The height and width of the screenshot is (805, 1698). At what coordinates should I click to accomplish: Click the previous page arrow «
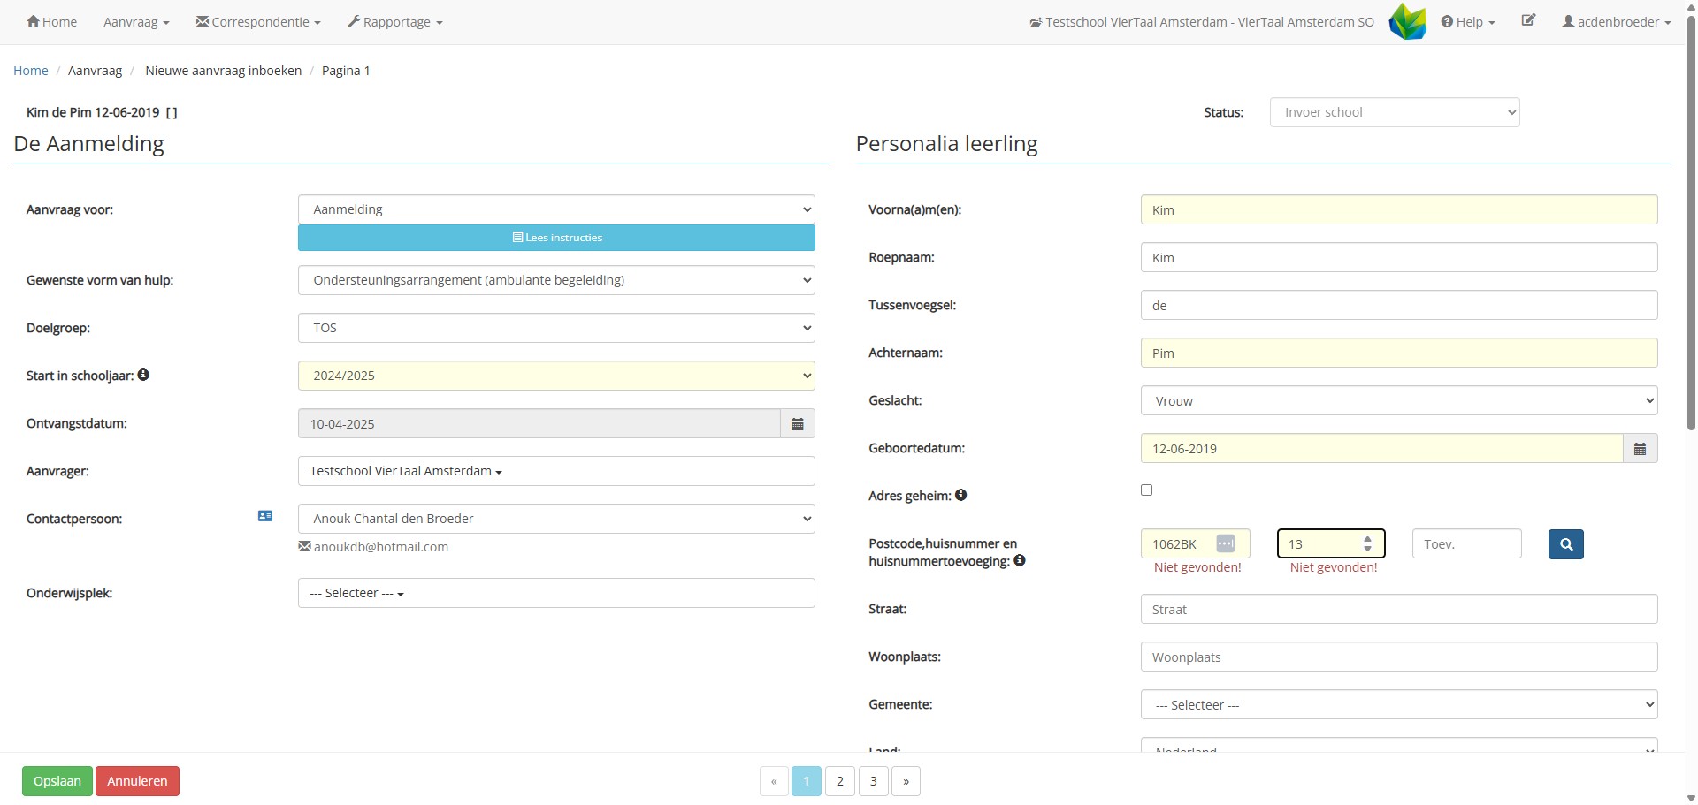click(774, 781)
